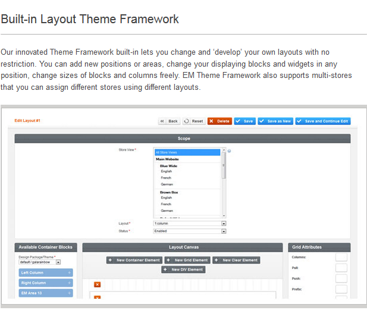The width and height of the screenshot is (367, 332).
Task: Click the Columns input field
Action: [341, 257]
